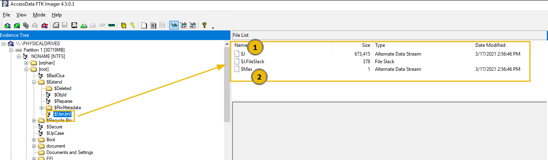Screen dimensions: 548x160
Task: Select $BadClus in the tree
Action: (55, 76)
